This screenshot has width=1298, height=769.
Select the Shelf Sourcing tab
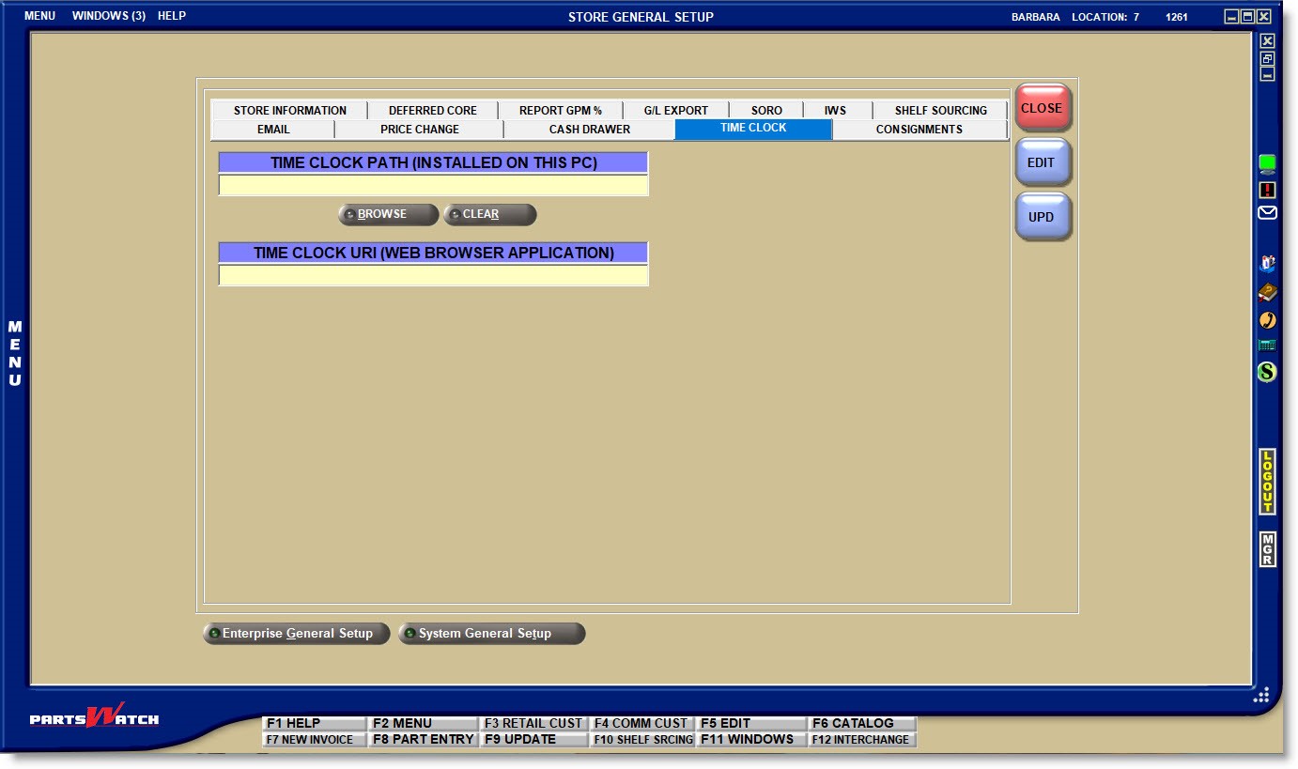click(x=940, y=110)
